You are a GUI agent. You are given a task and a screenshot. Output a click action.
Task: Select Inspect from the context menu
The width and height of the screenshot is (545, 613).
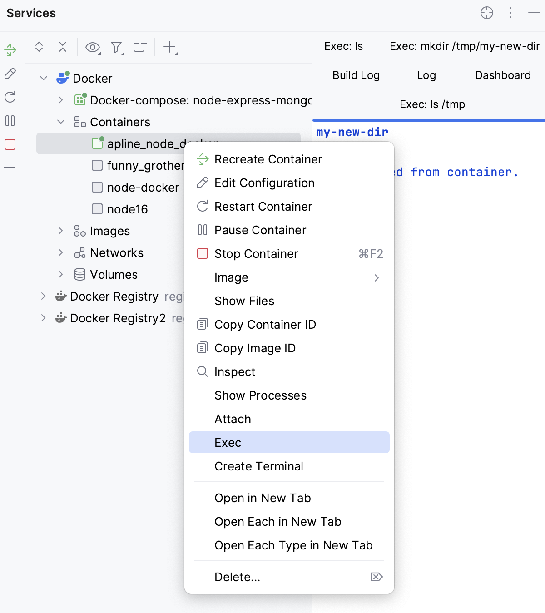tap(235, 371)
